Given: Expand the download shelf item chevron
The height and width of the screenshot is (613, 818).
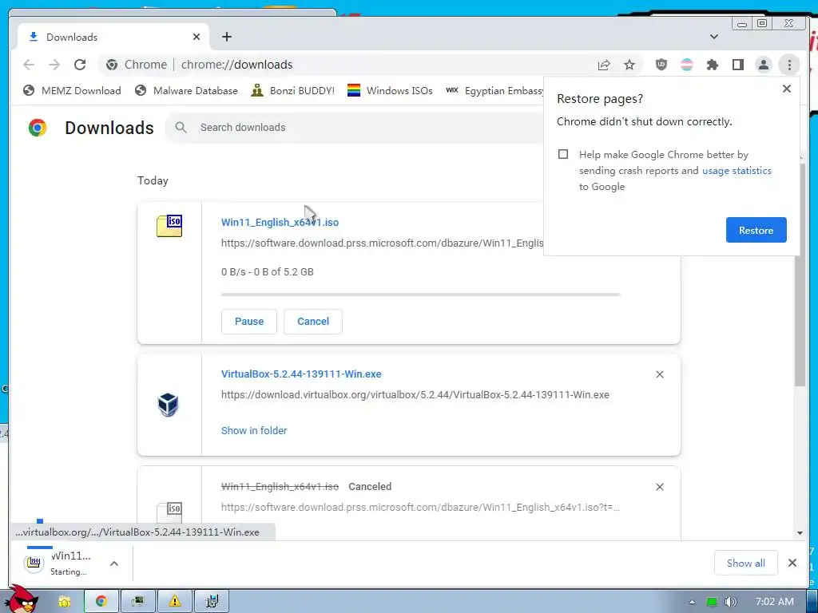Looking at the screenshot, I should coord(114,564).
